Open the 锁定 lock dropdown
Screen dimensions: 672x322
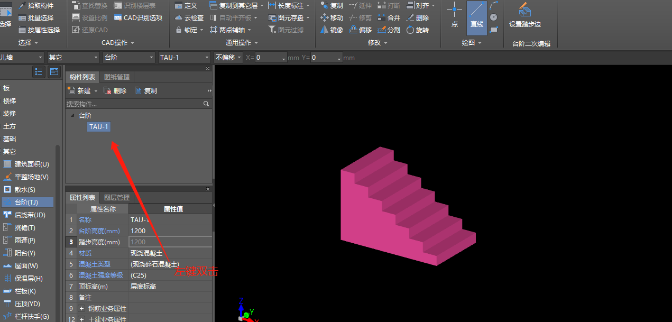202,30
